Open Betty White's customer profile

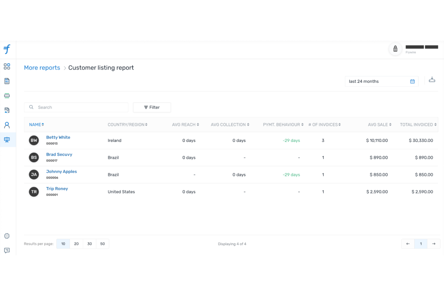click(58, 137)
